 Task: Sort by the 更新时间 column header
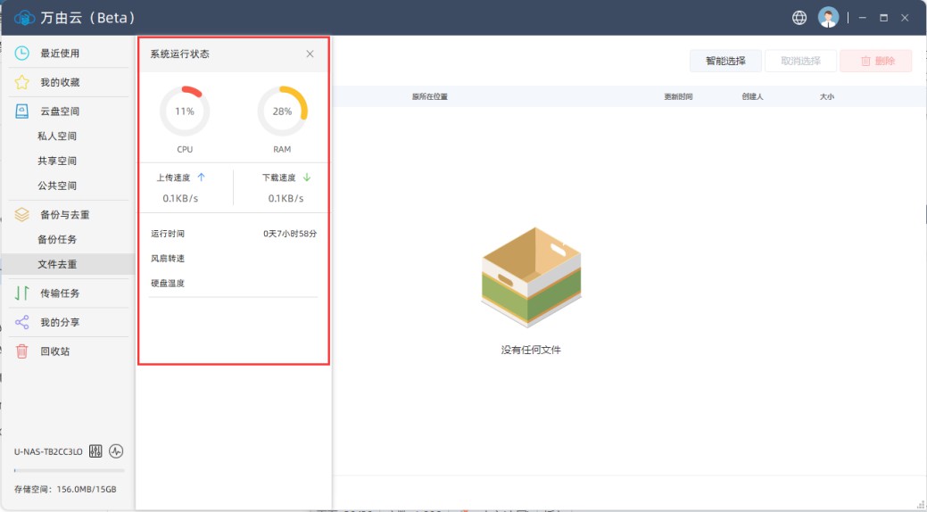click(x=678, y=96)
